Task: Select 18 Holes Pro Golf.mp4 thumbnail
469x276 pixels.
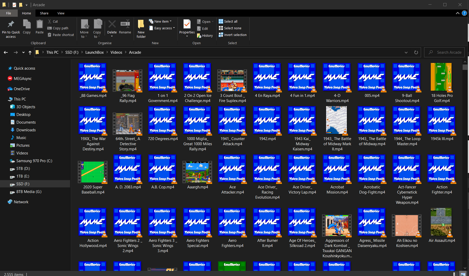Action: click(441, 77)
